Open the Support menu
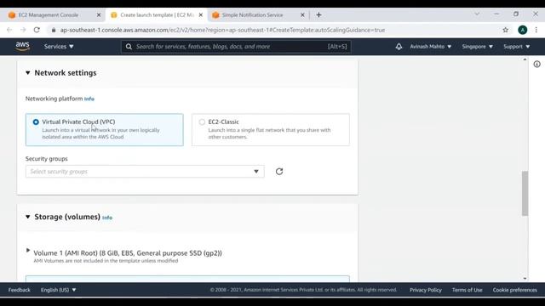Screen dimensions: 545x306 click(x=517, y=47)
